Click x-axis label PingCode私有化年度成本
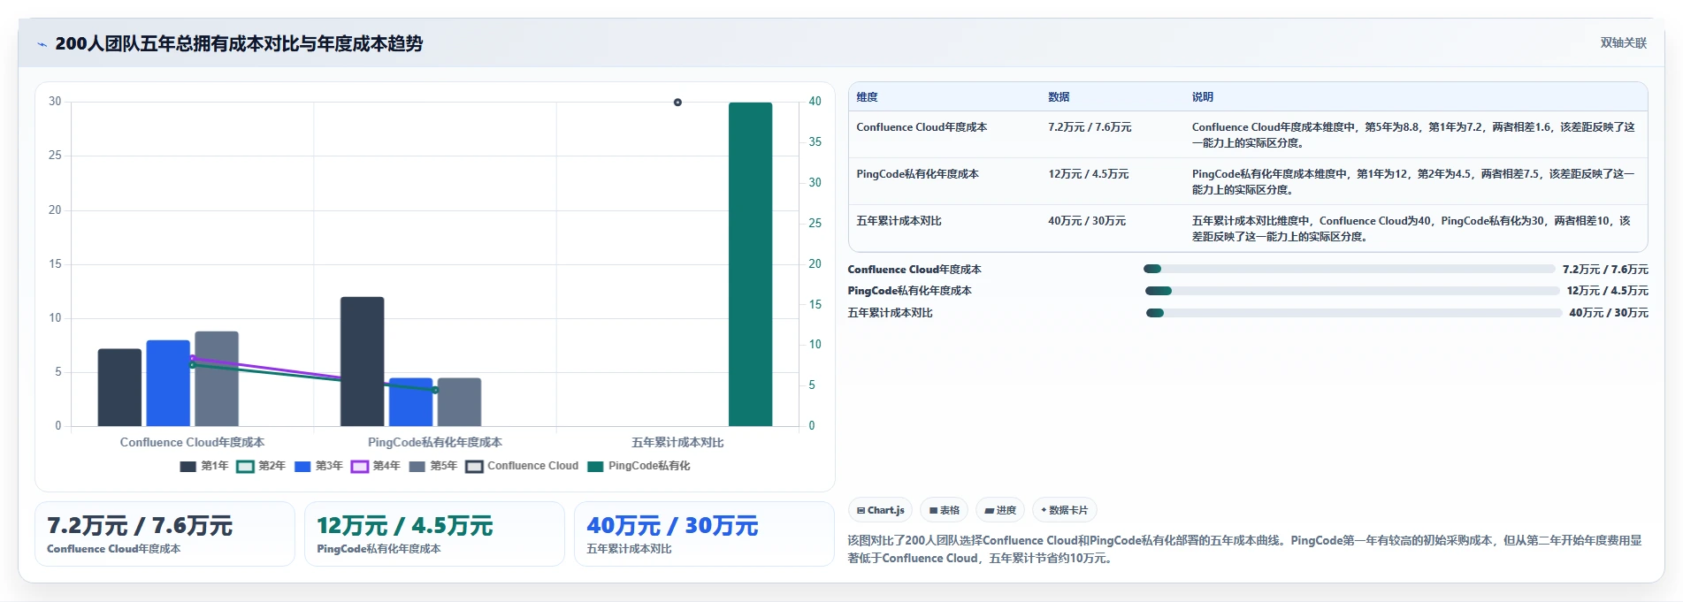 pos(435,442)
